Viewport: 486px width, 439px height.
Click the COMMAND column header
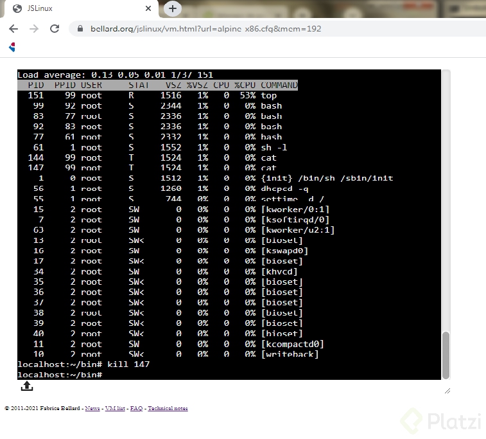[279, 85]
